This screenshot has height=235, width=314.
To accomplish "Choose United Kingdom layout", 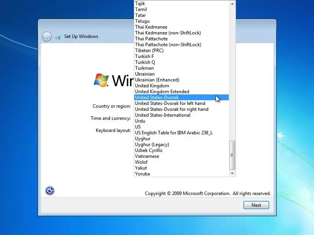I will click(181, 86).
